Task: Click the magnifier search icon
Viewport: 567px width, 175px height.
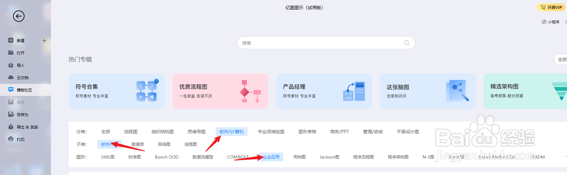Action: pyautogui.click(x=407, y=43)
